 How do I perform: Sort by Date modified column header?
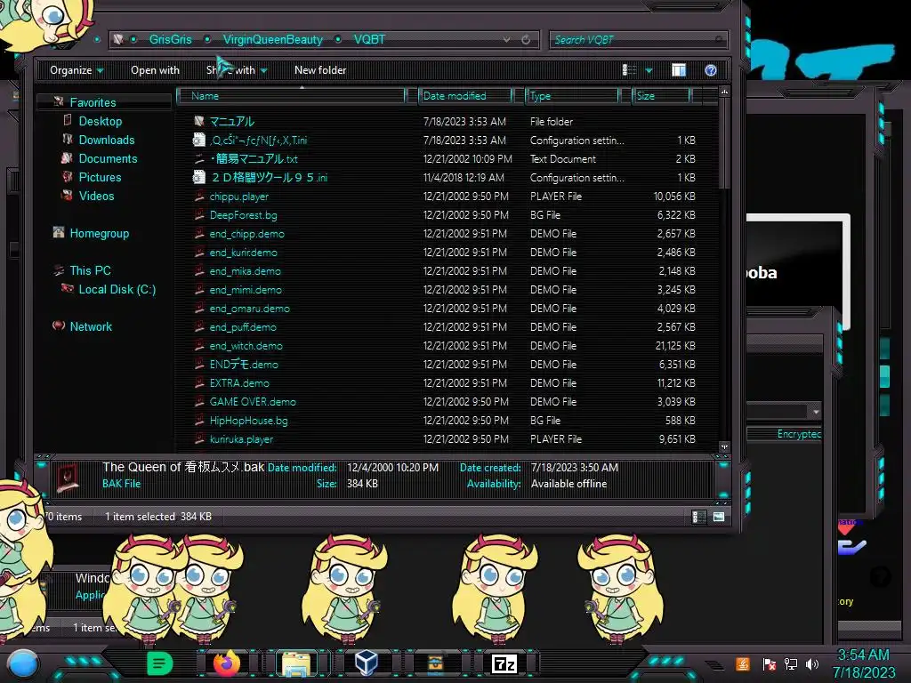pyautogui.click(x=464, y=96)
